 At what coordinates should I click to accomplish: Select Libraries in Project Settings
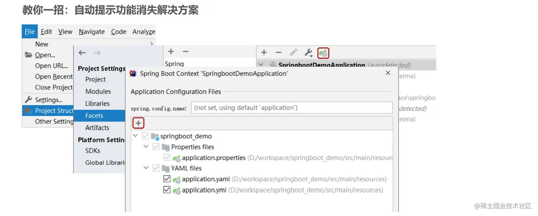pyautogui.click(x=97, y=104)
